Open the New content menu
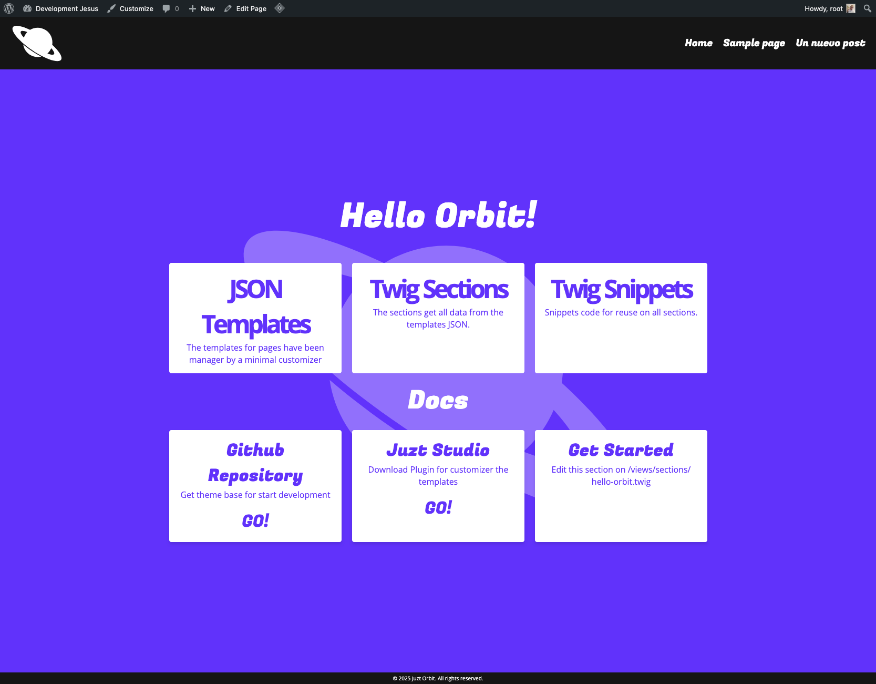 tap(202, 8)
